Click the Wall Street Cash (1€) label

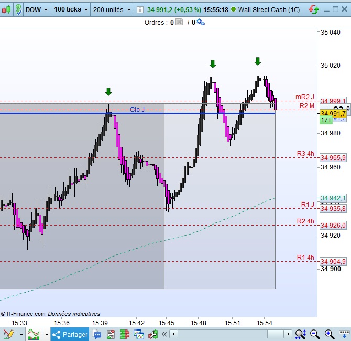269,9
